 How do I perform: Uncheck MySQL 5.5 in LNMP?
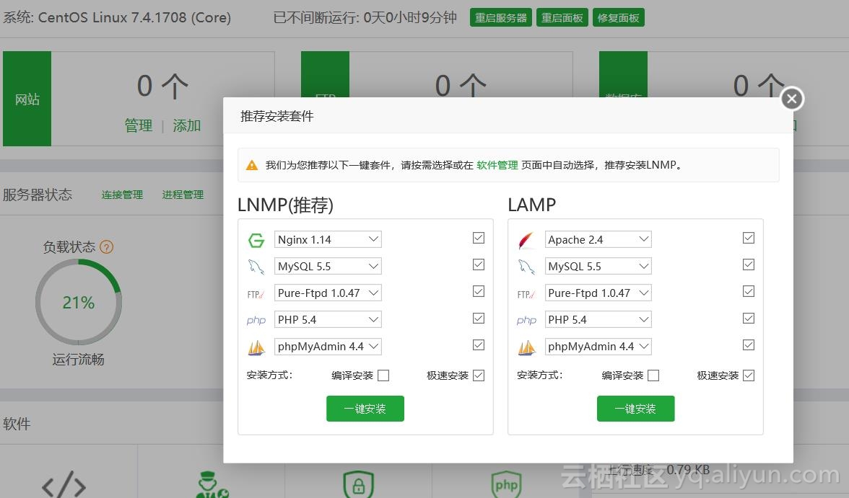click(x=479, y=264)
